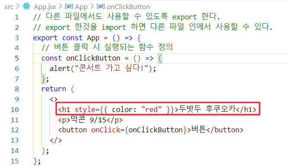
Task: Click the 'import' word in line 2 comment
Action: [x=114, y=28]
